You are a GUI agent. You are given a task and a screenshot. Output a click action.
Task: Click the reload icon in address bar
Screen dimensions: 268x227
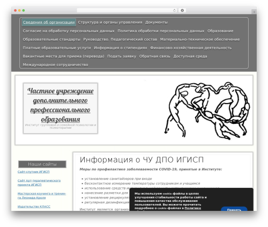coord(174,11)
